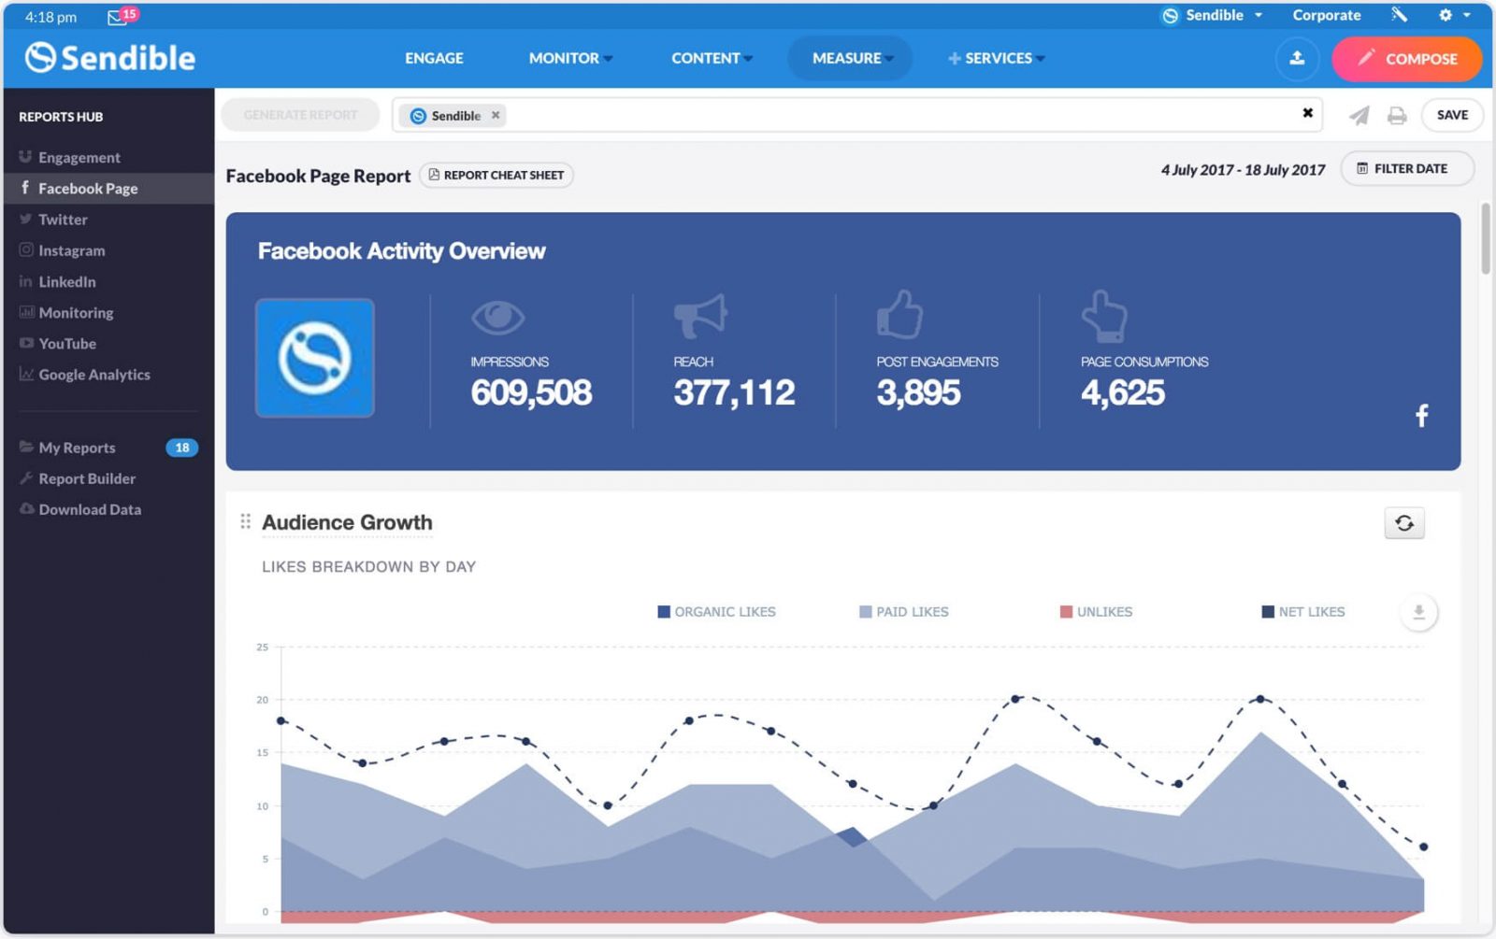
Task: Download the likes breakdown chart data
Action: [1417, 611]
